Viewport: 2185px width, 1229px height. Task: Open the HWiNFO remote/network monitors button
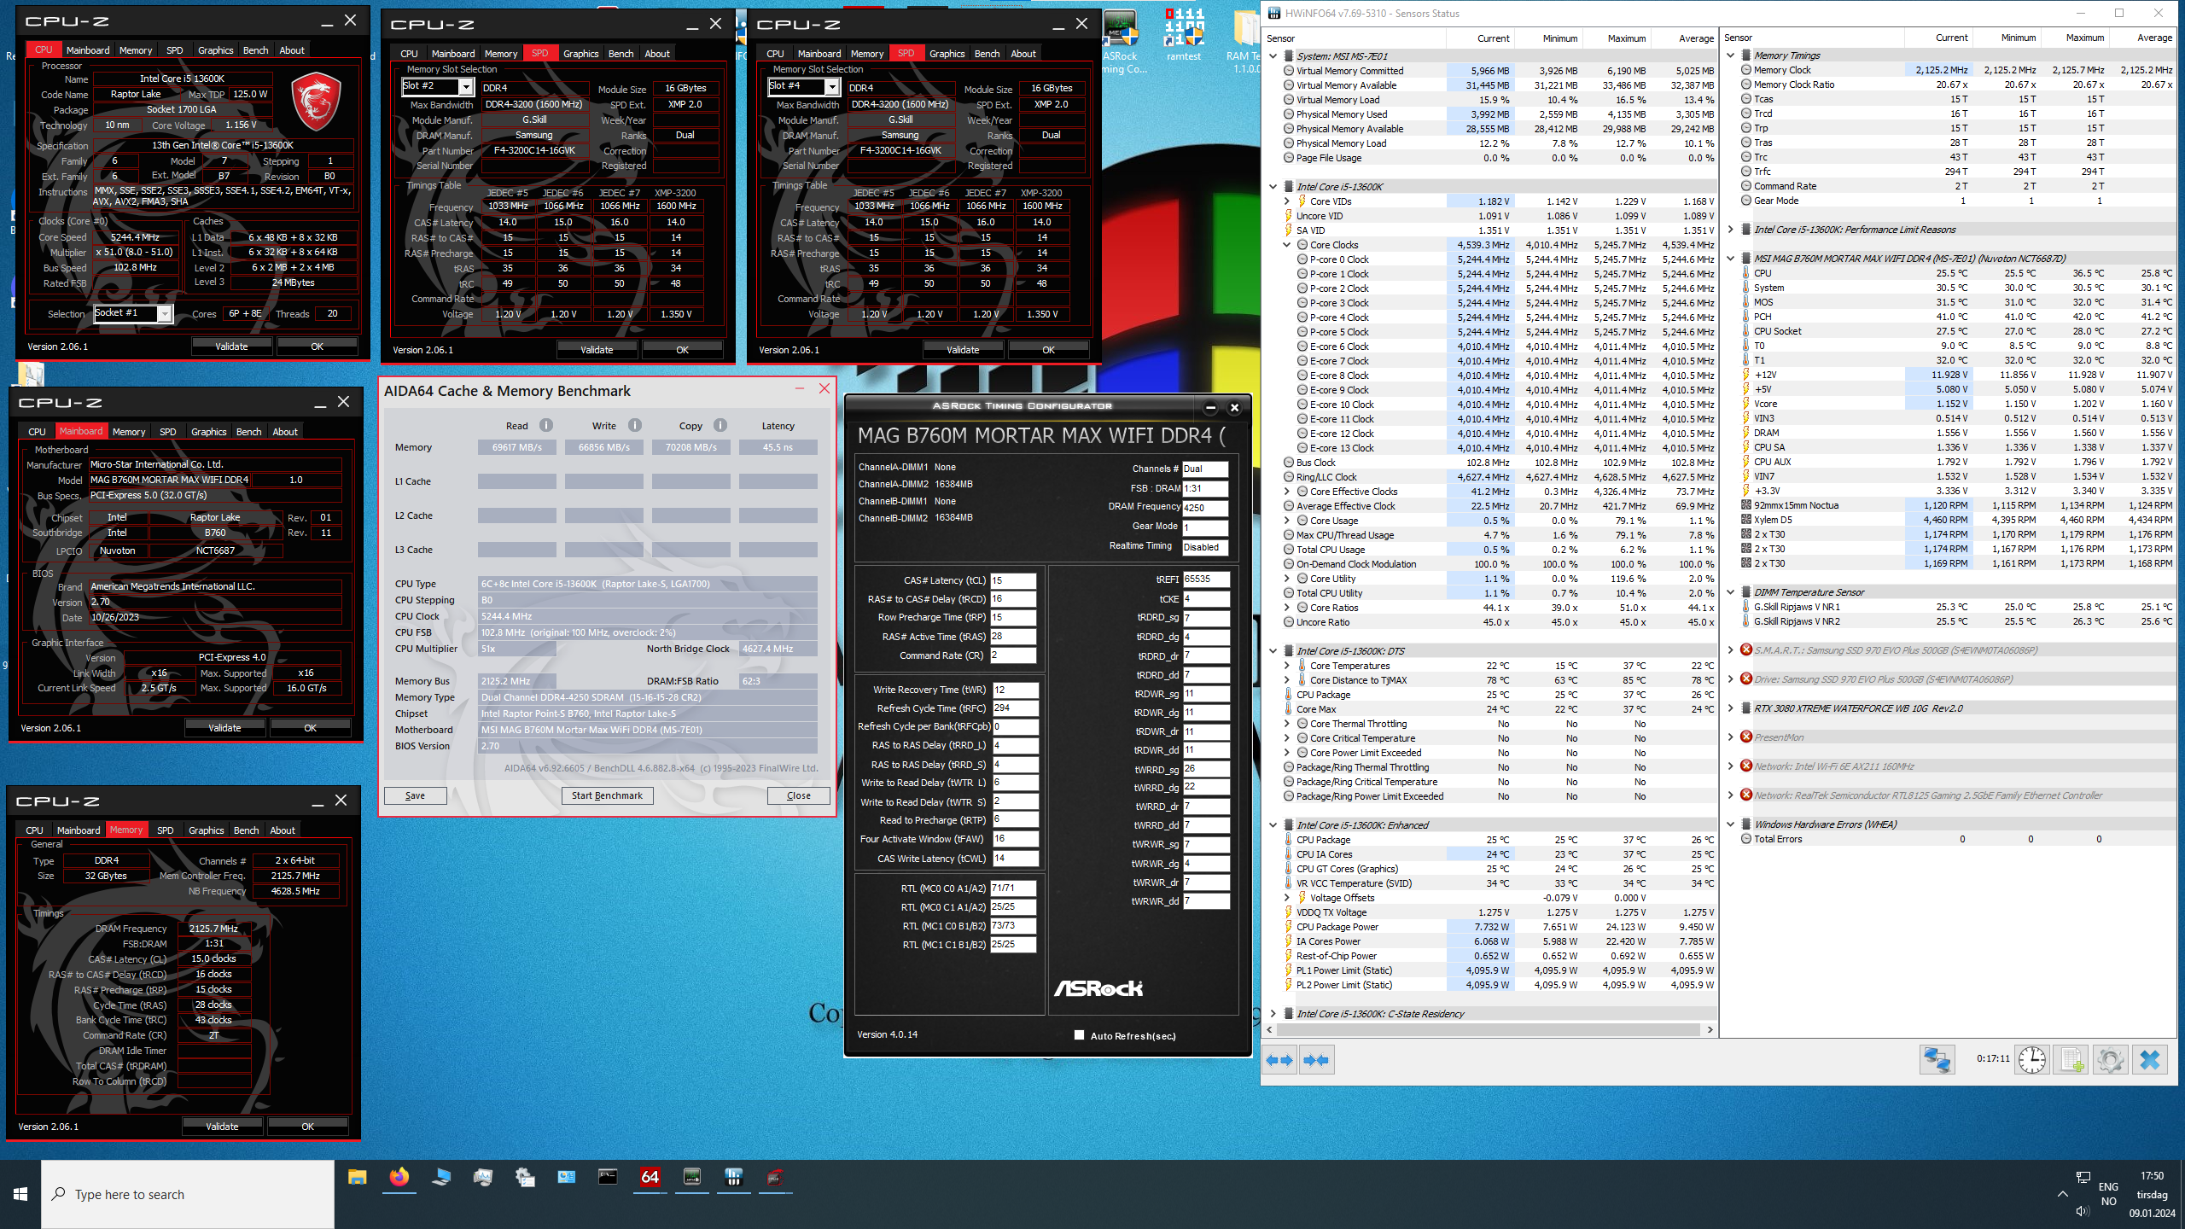(x=1937, y=1060)
